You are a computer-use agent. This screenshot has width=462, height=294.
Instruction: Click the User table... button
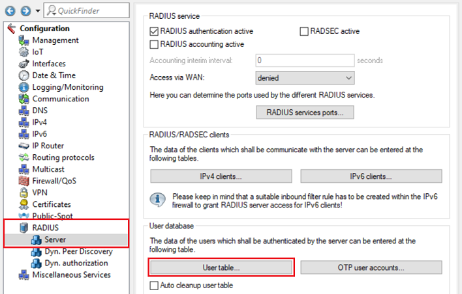(x=221, y=267)
